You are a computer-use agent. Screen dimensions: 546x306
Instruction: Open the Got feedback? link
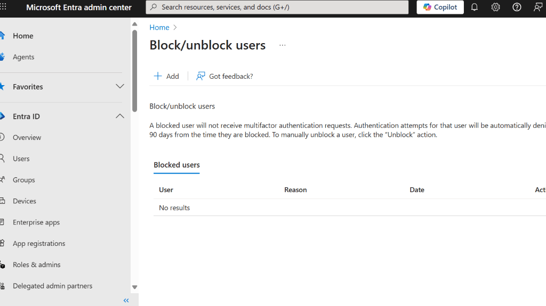pyautogui.click(x=224, y=76)
